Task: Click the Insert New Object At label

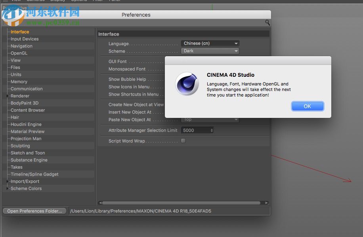Action: [130, 112]
